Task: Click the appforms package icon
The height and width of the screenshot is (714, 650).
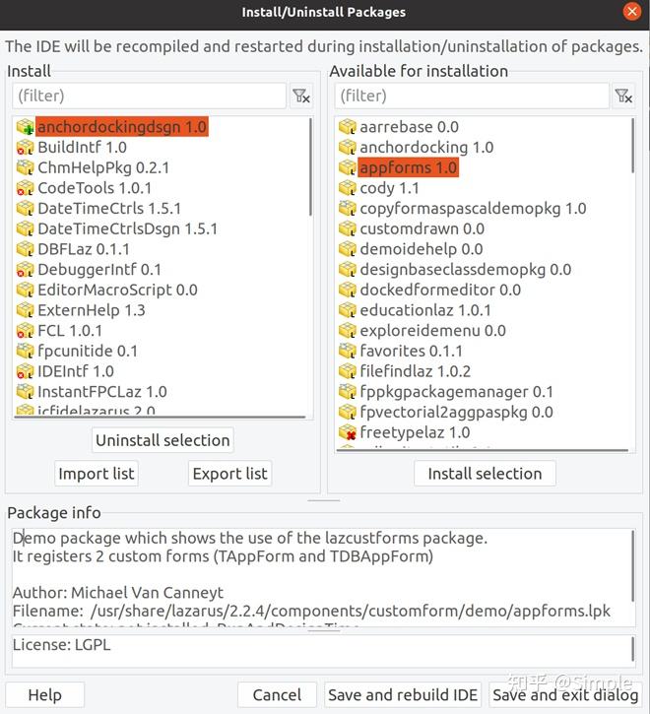Action: pyautogui.click(x=347, y=168)
